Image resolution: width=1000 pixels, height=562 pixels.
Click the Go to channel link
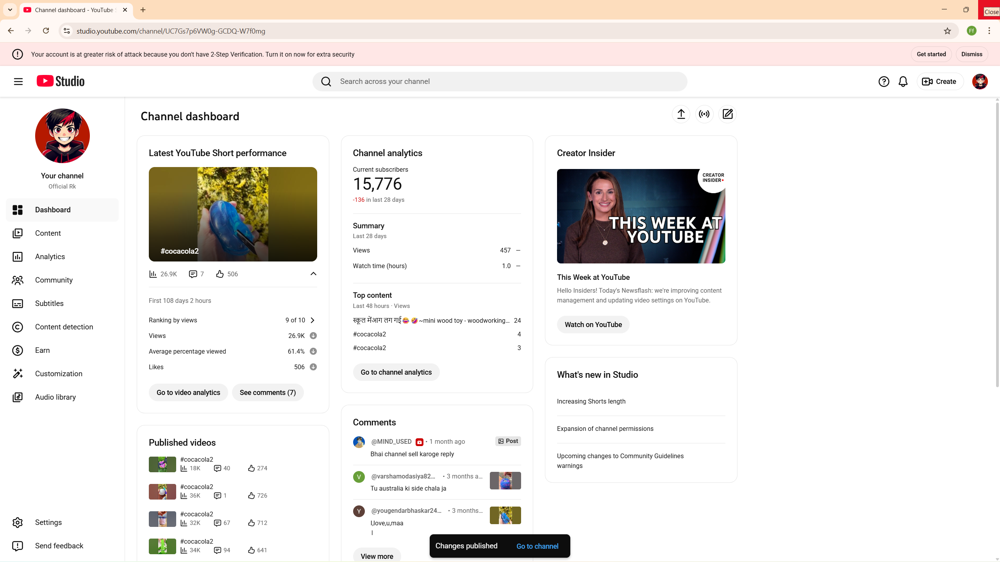click(x=537, y=546)
